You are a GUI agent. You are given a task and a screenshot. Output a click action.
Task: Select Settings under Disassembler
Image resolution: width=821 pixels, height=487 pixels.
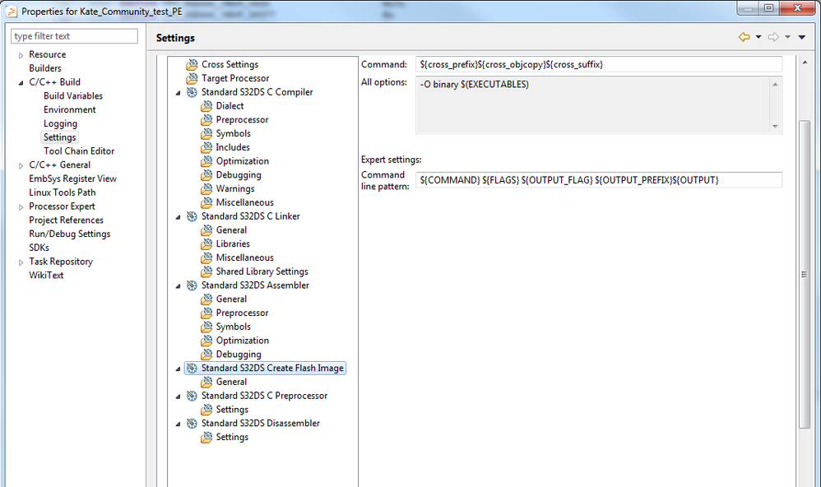pos(232,438)
